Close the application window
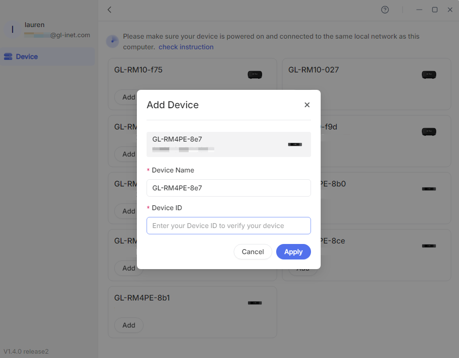Viewport: 459px width, 358px height. pyautogui.click(x=450, y=10)
